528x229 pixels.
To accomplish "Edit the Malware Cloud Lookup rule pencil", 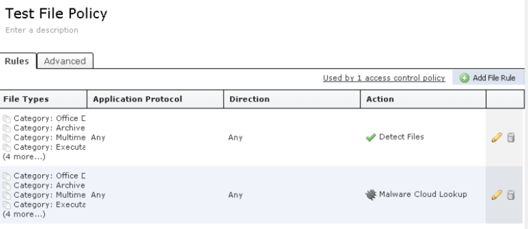I will 497,195.
